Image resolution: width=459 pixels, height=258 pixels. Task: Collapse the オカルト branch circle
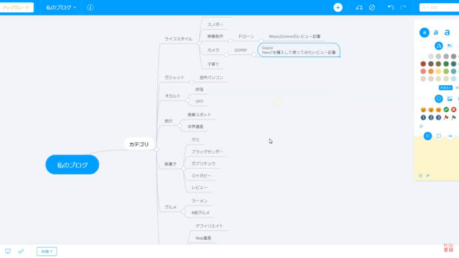(187, 100)
